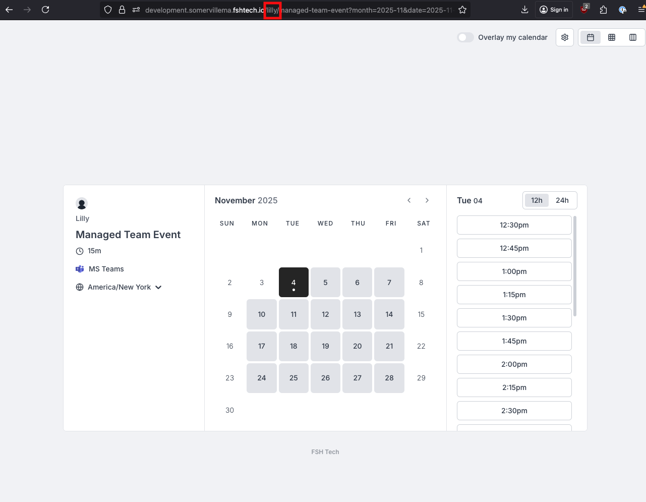Select the 12h time format
The height and width of the screenshot is (502, 646).
[537, 200]
